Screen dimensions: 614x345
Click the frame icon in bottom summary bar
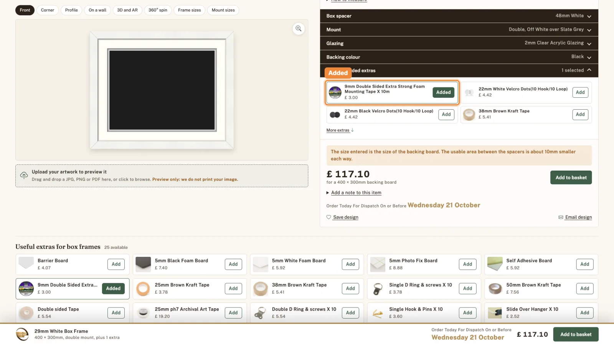pos(22,334)
